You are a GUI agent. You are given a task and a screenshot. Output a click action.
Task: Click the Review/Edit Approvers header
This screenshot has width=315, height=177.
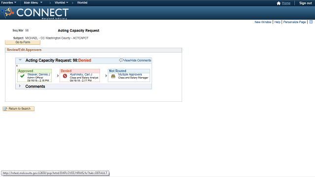24,50
